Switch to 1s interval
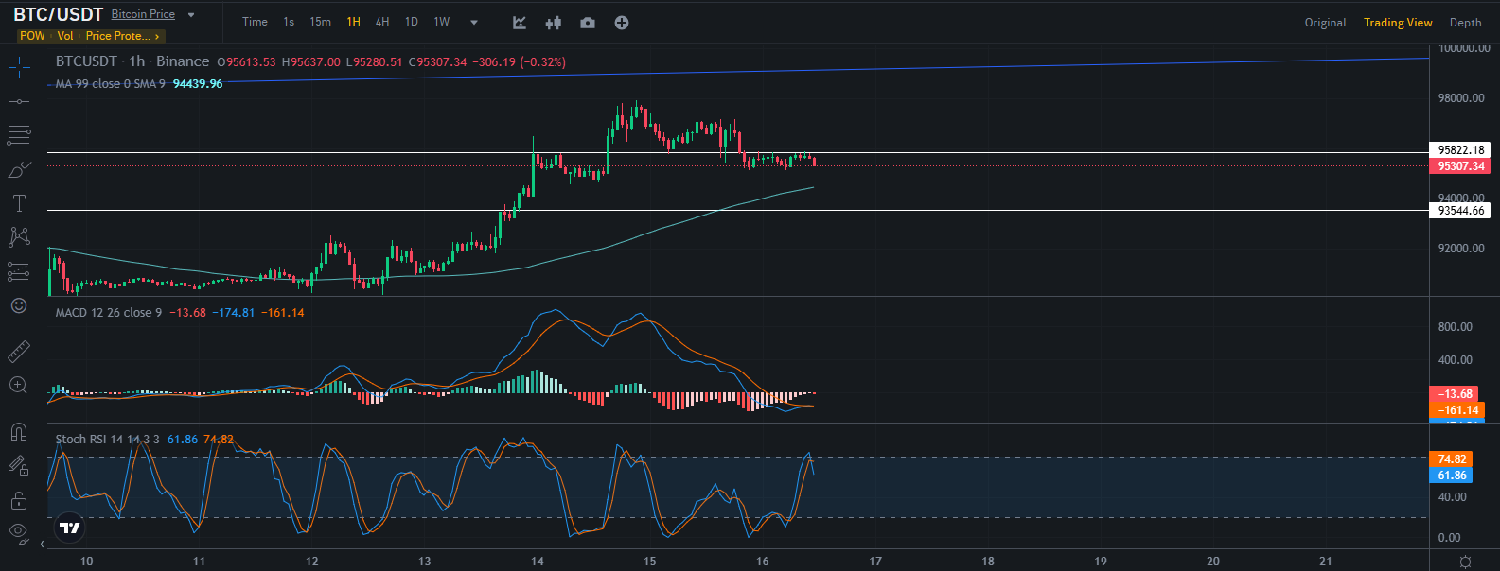Image resolution: width=1500 pixels, height=571 pixels. pos(289,22)
